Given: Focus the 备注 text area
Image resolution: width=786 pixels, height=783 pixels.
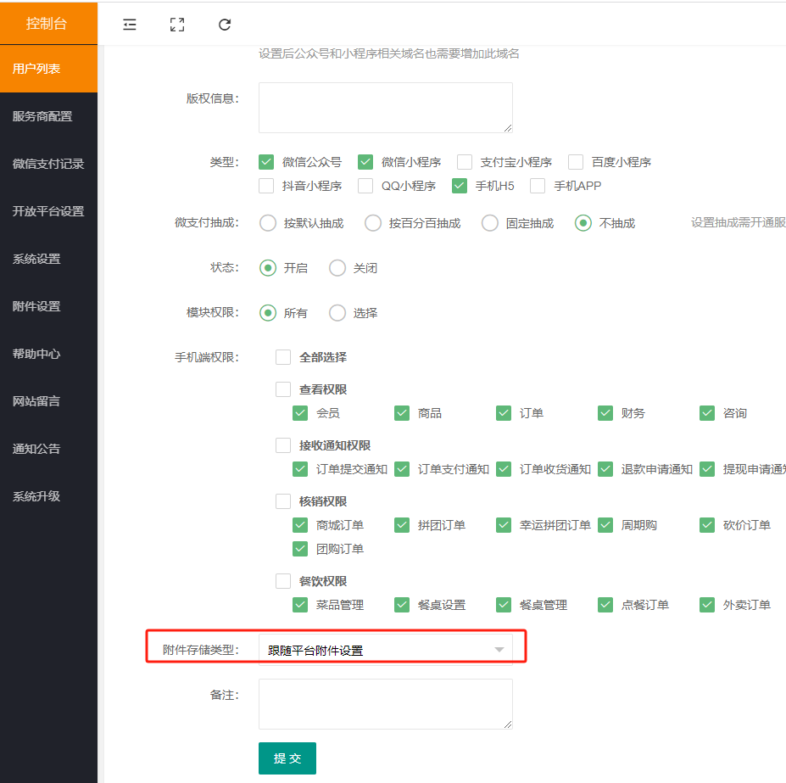Looking at the screenshot, I should tap(385, 704).
